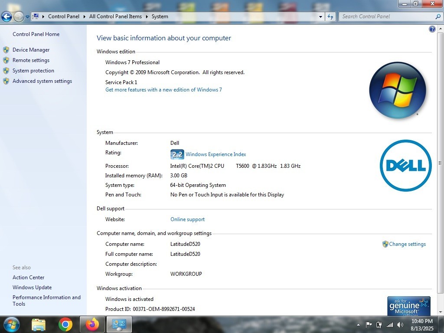Click the shield icon next to Change settings
The height and width of the screenshot is (333, 444).
pos(385,244)
